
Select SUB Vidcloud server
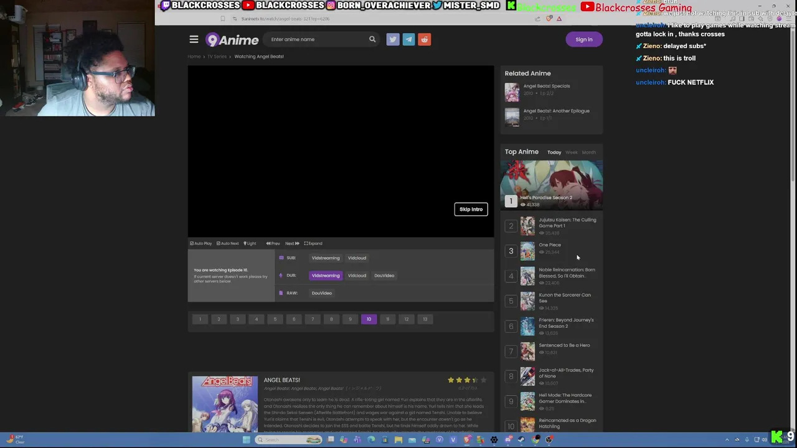[x=357, y=258]
